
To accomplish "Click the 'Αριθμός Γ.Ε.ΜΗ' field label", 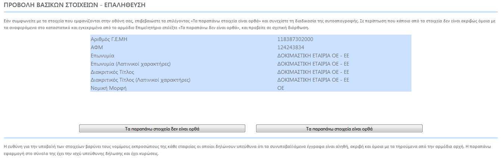I will (111, 39).
